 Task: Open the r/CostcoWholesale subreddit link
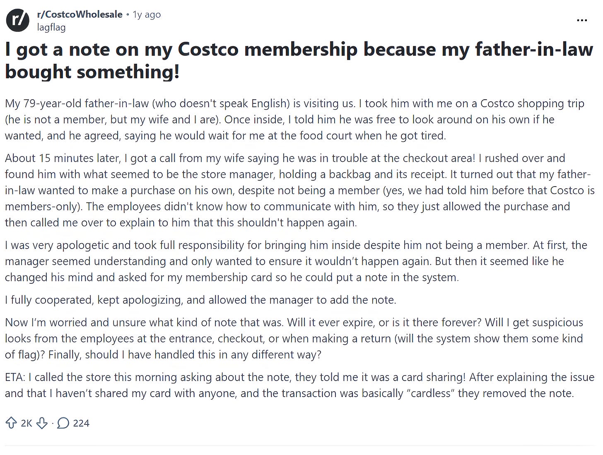coord(80,14)
